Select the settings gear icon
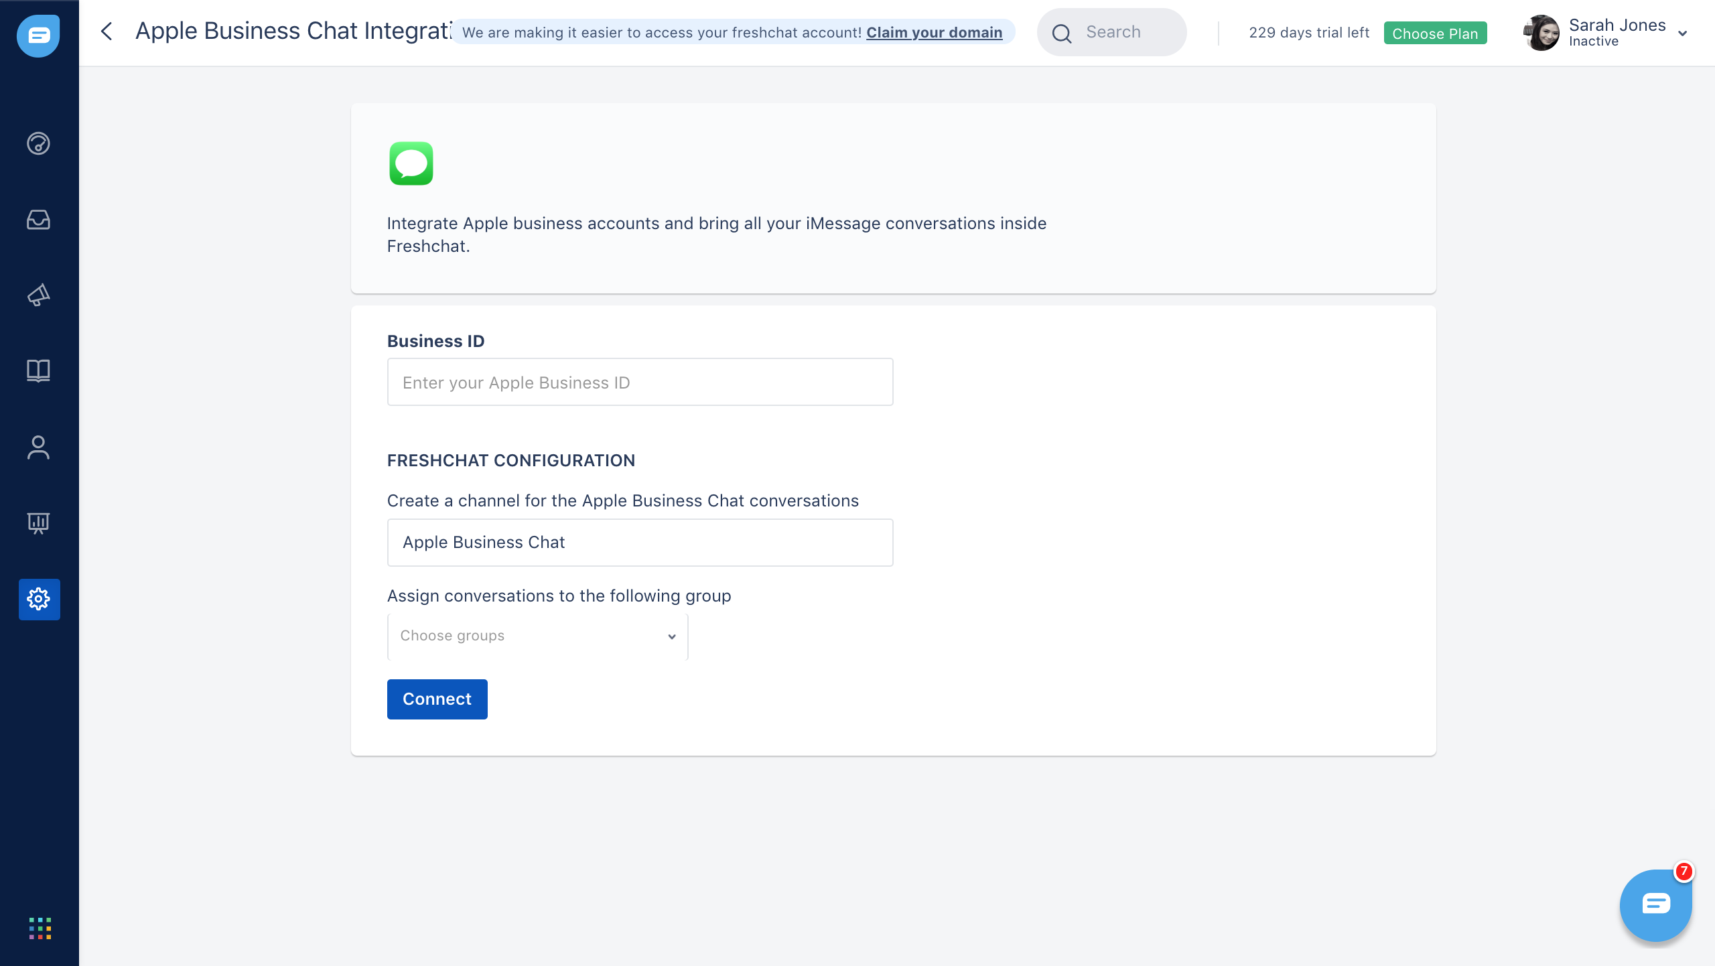The image size is (1715, 966). (39, 599)
